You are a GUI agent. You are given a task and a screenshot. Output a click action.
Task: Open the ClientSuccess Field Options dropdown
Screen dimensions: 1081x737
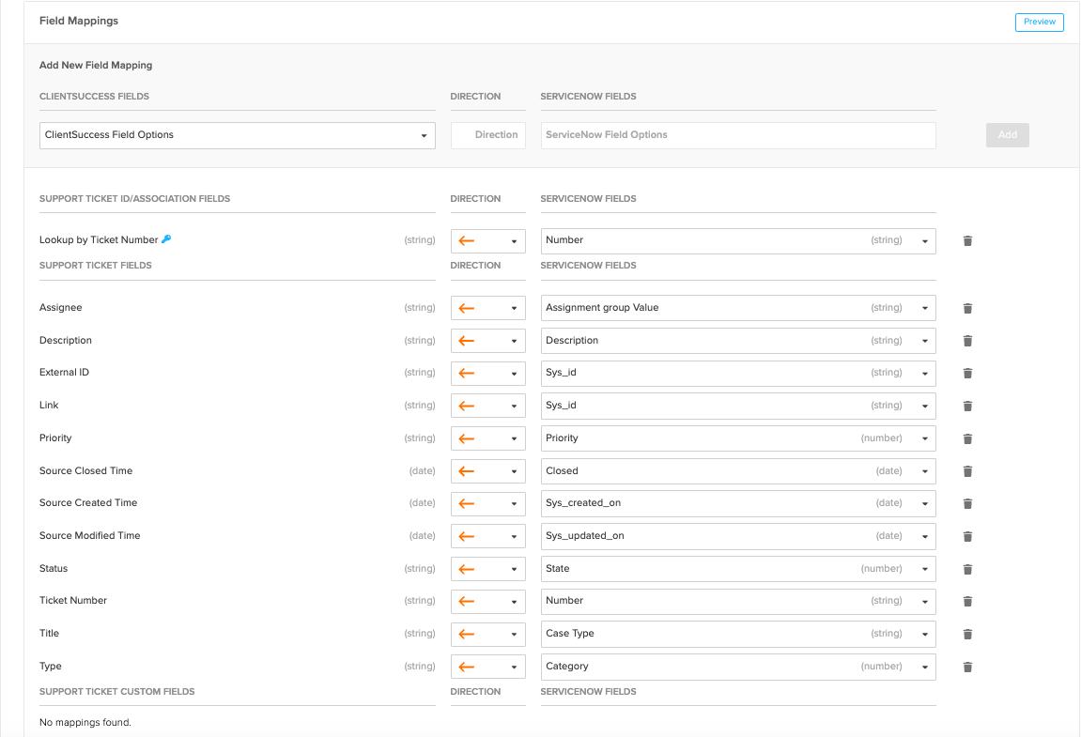tap(238, 135)
